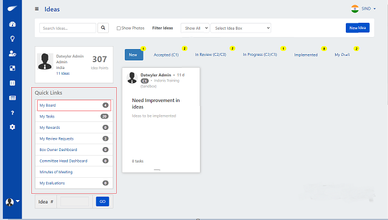Click the Datwyler Admin name on idea card

[x=156, y=75]
